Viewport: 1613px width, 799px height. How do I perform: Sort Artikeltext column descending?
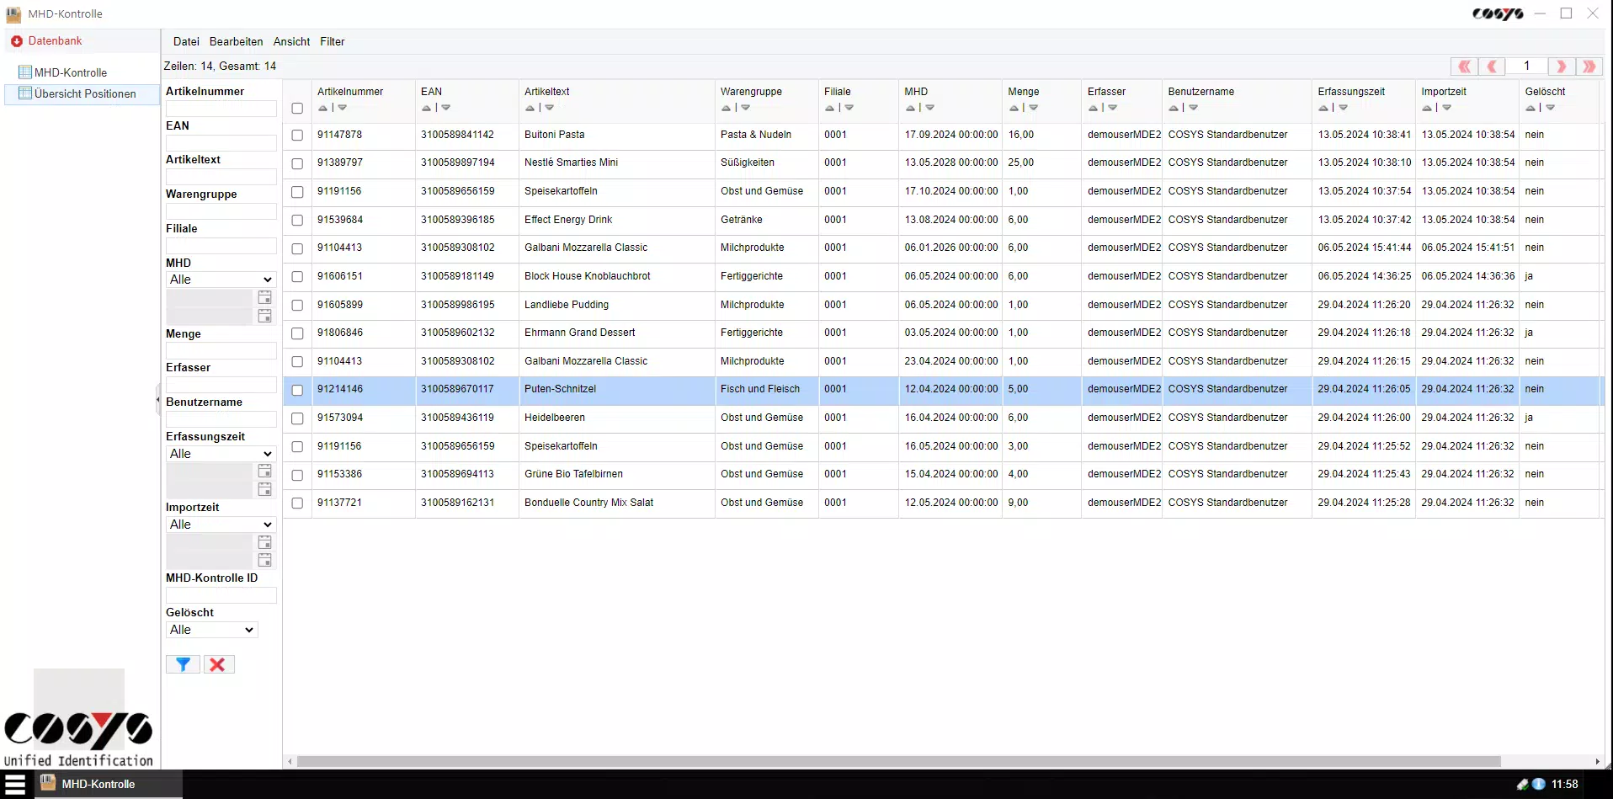(x=549, y=108)
